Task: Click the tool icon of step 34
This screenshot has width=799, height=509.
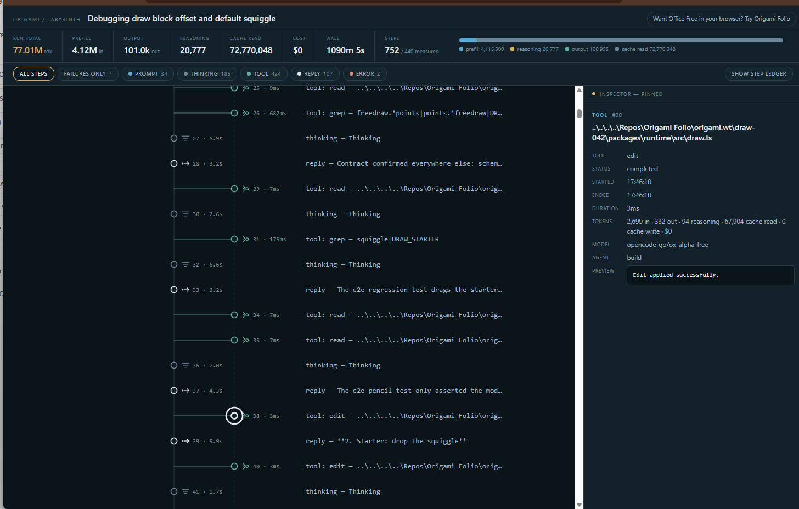Action: click(245, 315)
